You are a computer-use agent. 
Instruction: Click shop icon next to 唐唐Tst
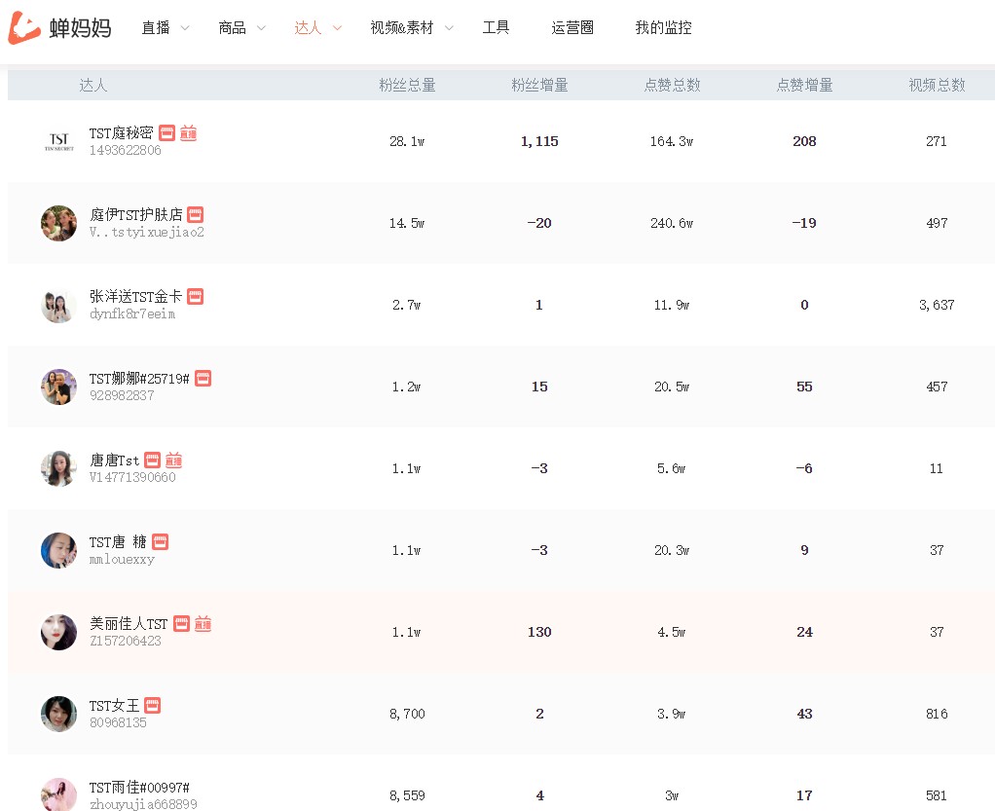pos(152,461)
